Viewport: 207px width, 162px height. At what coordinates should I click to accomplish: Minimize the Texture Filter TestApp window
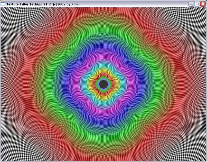[191, 4]
